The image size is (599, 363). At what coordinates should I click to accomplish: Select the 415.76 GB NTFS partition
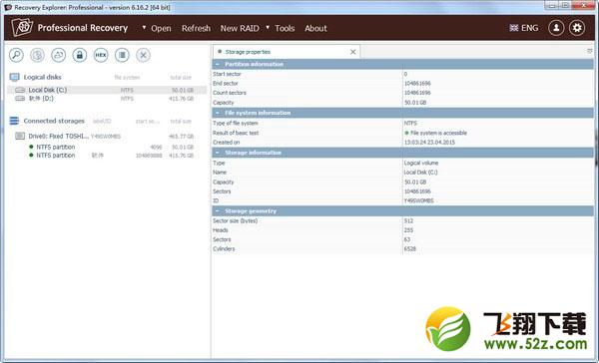(x=107, y=156)
